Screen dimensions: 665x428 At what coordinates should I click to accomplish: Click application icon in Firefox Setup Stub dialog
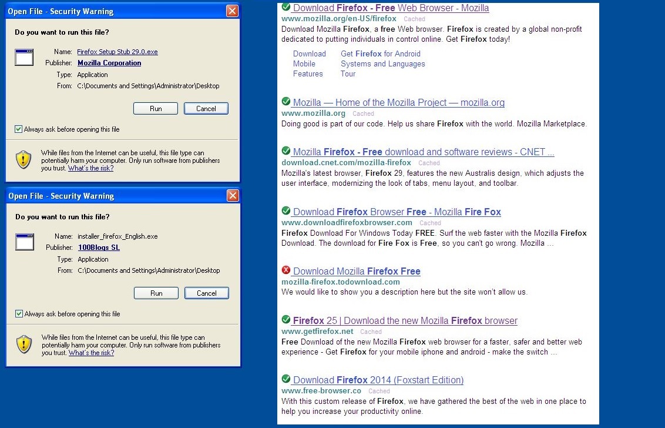tap(24, 58)
